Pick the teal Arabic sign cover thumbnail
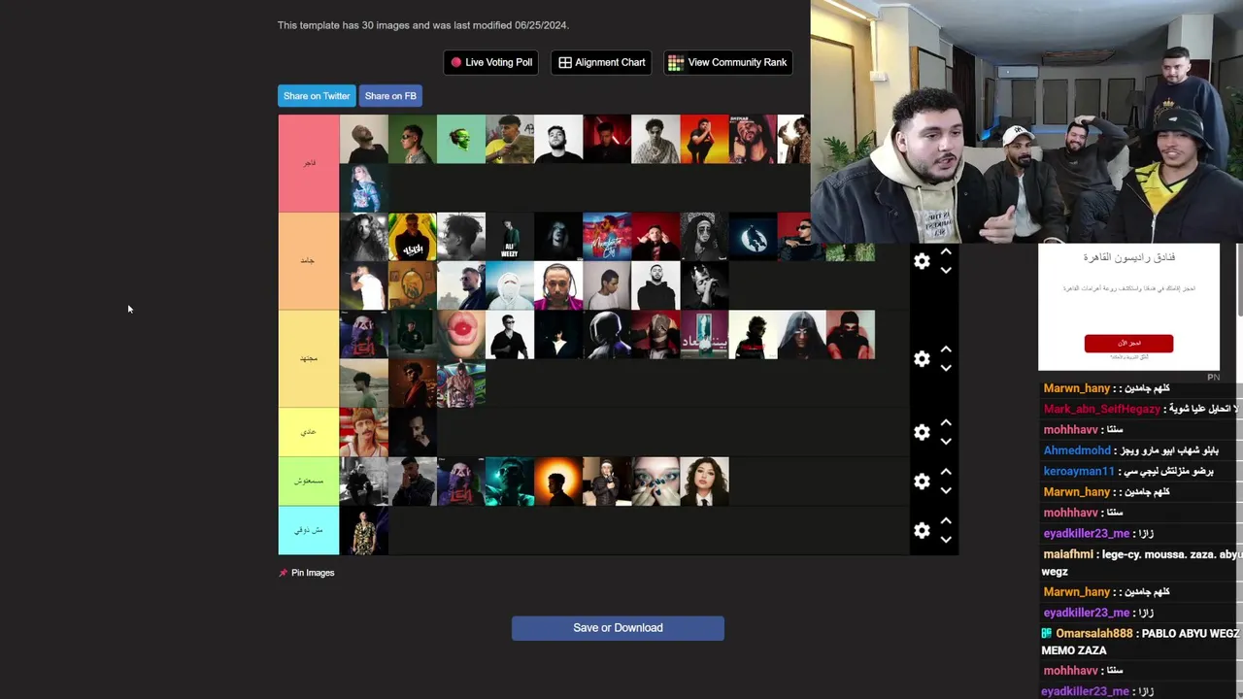 pos(704,335)
